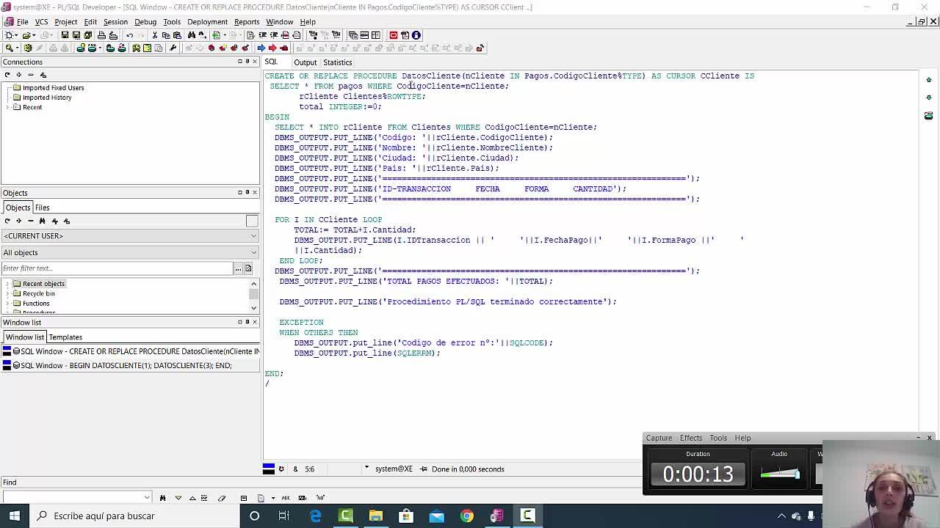
Task: Open the Debug menu
Action: tap(145, 22)
